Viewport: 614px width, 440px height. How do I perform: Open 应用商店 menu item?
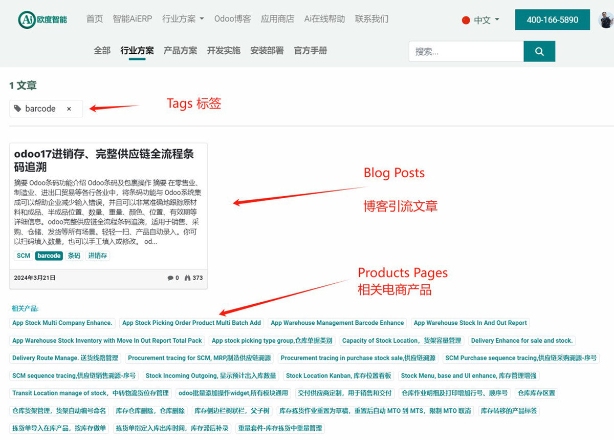tap(277, 19)
